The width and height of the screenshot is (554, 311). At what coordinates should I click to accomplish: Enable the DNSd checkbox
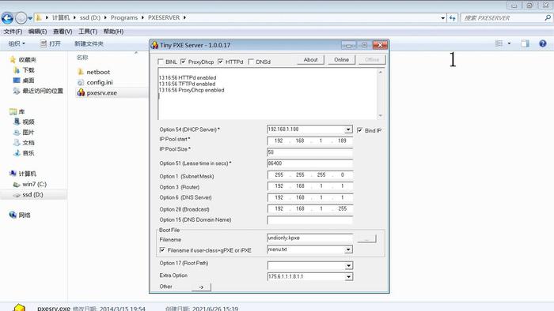(251, 62)
